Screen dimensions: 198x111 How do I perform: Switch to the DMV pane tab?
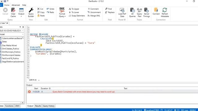coord(17,106)
